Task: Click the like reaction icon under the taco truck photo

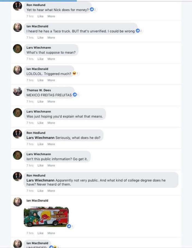Action: 69,226
